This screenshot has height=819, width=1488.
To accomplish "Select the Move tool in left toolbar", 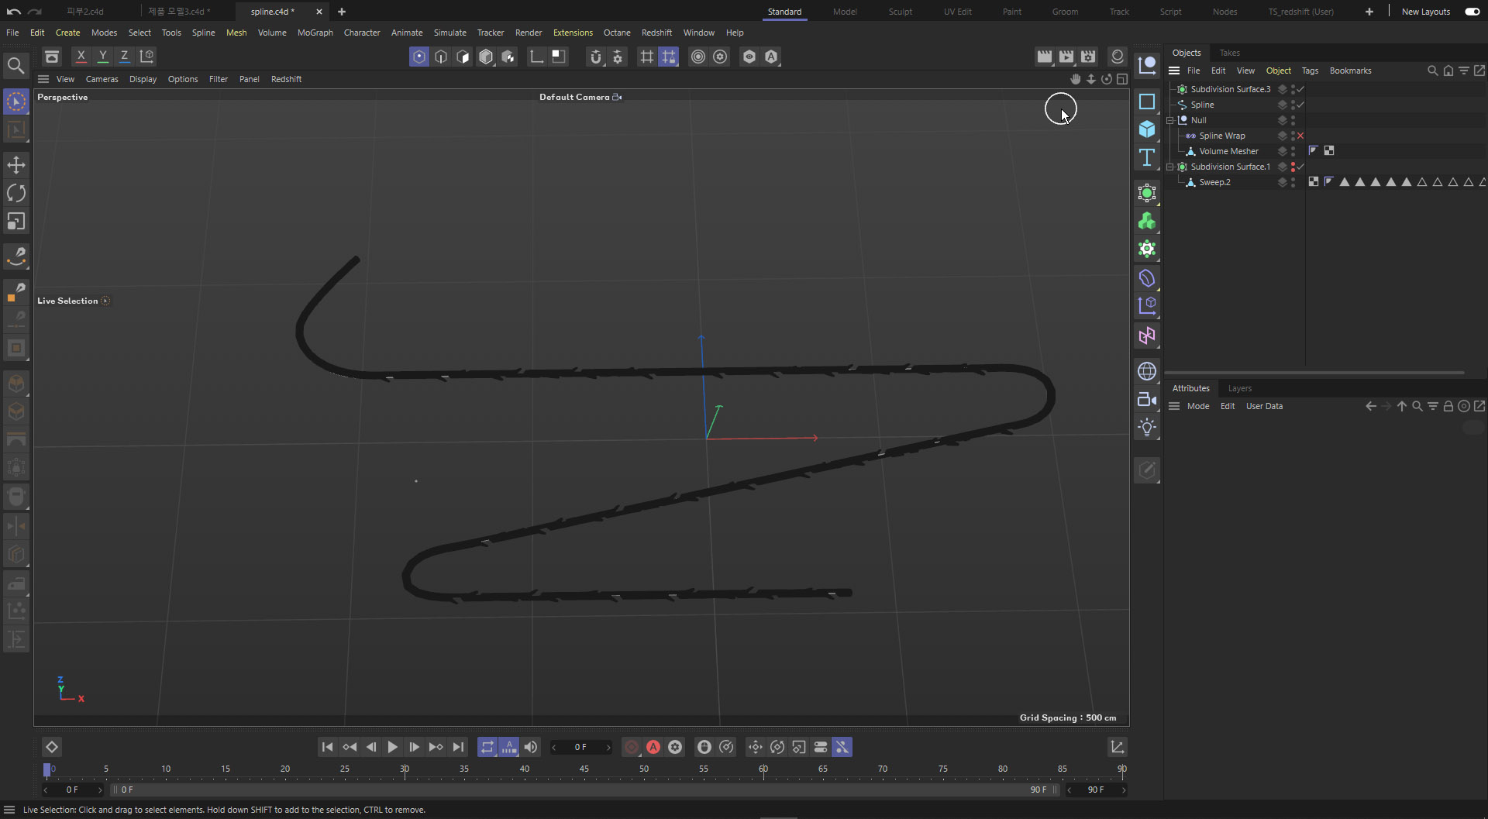I will 16,164.
